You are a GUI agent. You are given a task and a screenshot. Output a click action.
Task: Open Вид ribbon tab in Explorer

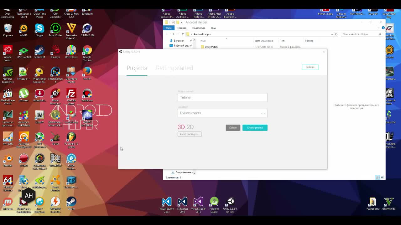[213, 28]
